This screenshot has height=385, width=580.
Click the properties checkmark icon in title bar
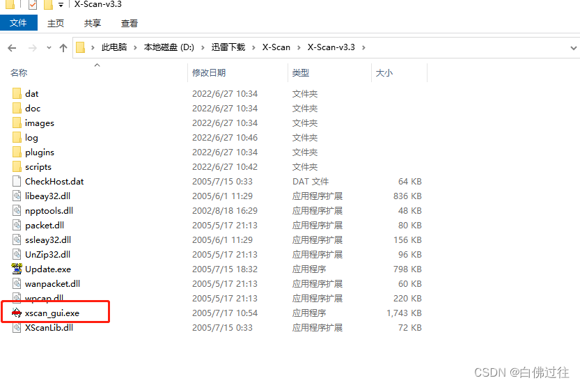[33, 4]
